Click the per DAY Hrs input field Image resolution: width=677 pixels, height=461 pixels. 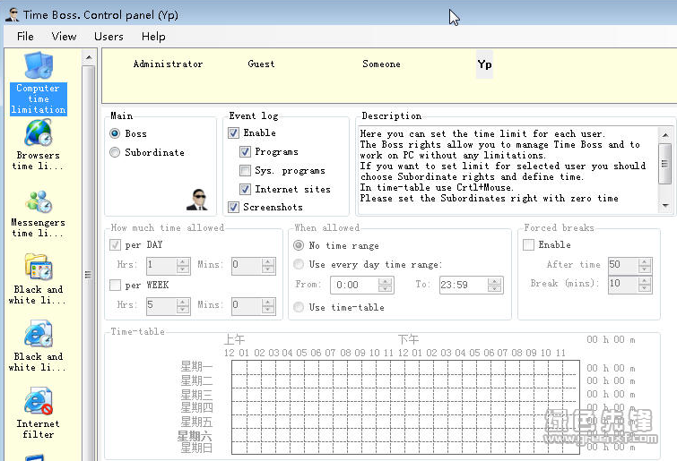point(162,265)
